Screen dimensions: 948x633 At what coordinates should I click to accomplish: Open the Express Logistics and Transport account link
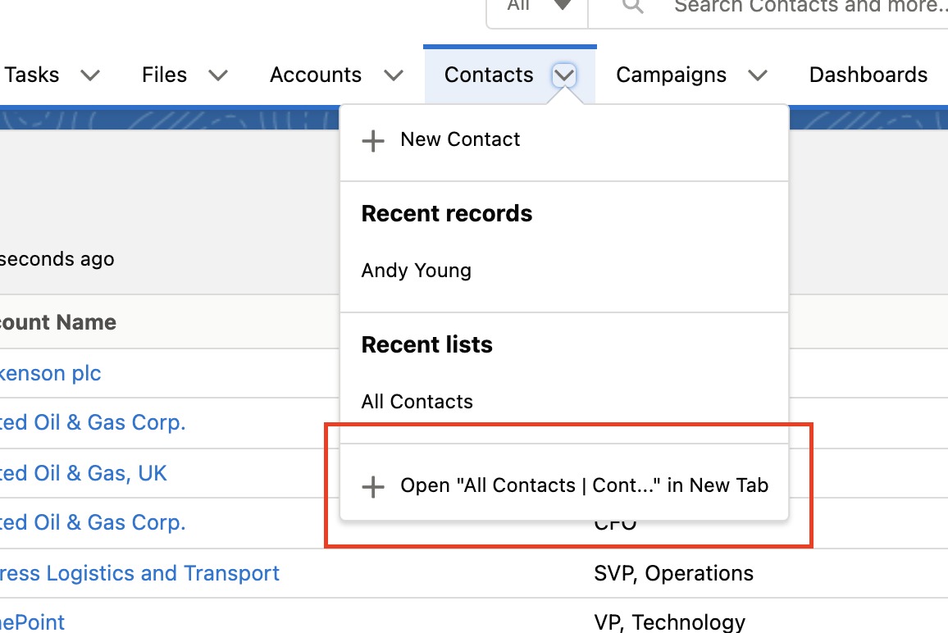pos(139,573)
